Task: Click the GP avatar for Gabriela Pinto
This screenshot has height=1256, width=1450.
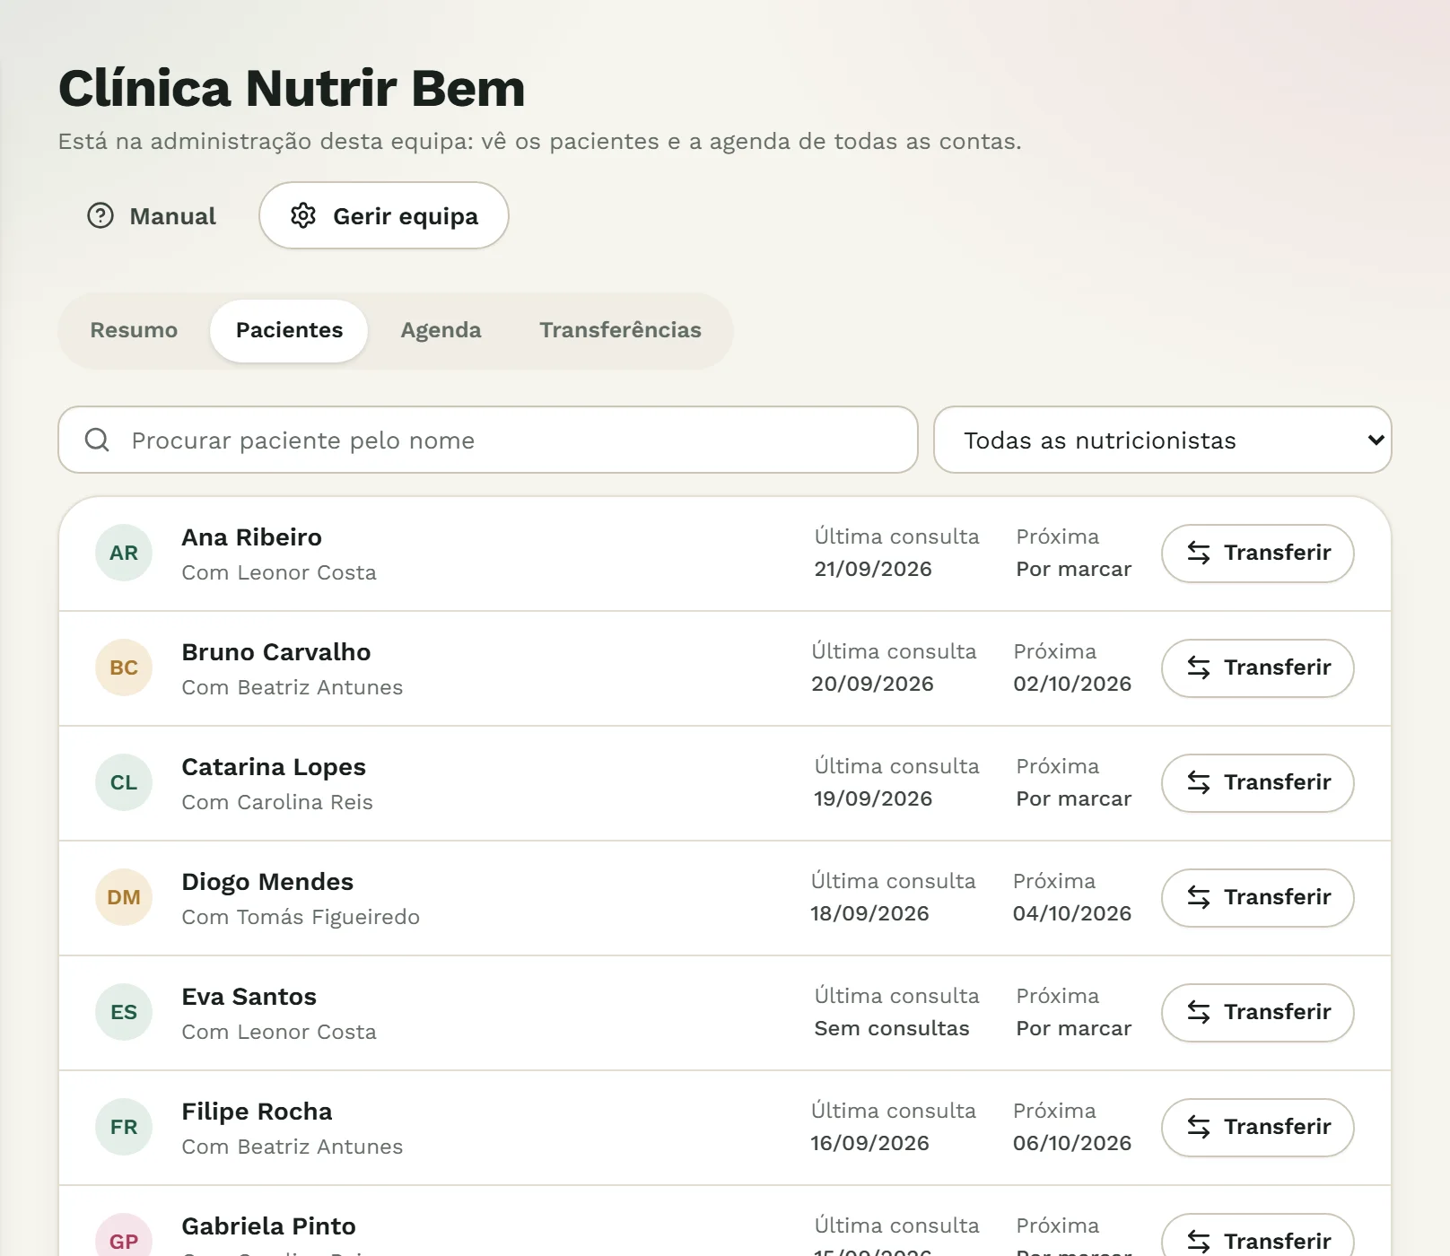Action: 124,1236
